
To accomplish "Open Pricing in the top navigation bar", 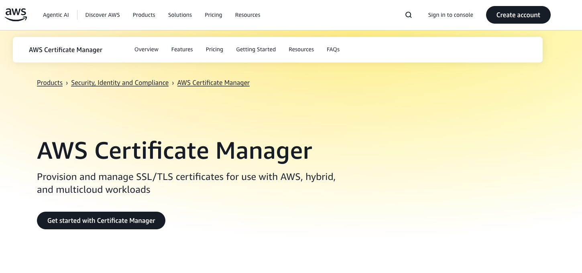I will pyautogui.click(x=213, y=15).
